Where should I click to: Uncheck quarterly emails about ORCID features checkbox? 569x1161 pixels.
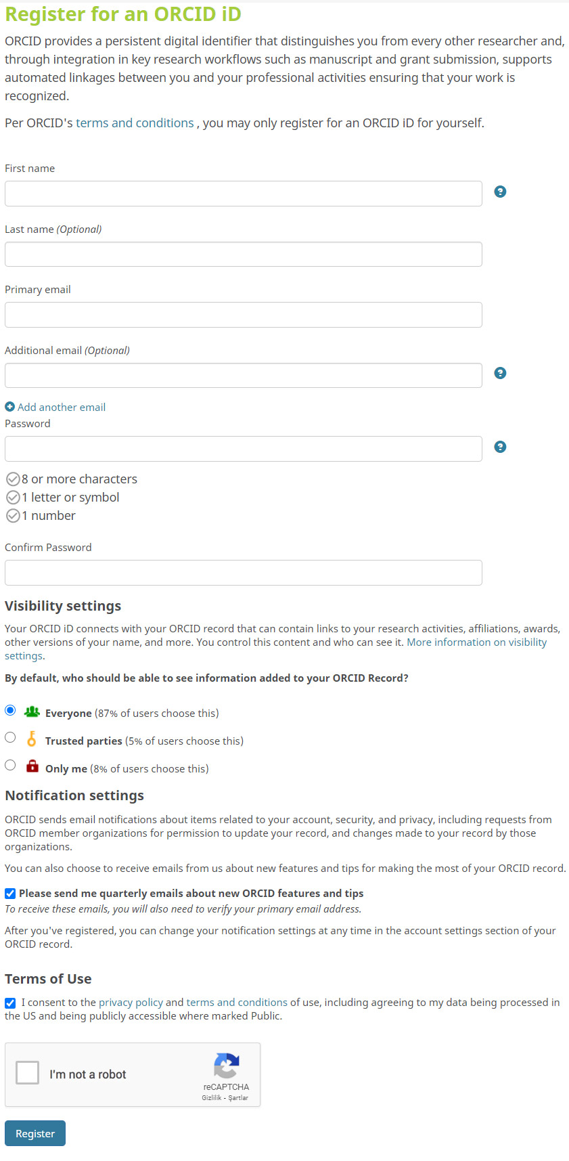click(x=10, y=894)
